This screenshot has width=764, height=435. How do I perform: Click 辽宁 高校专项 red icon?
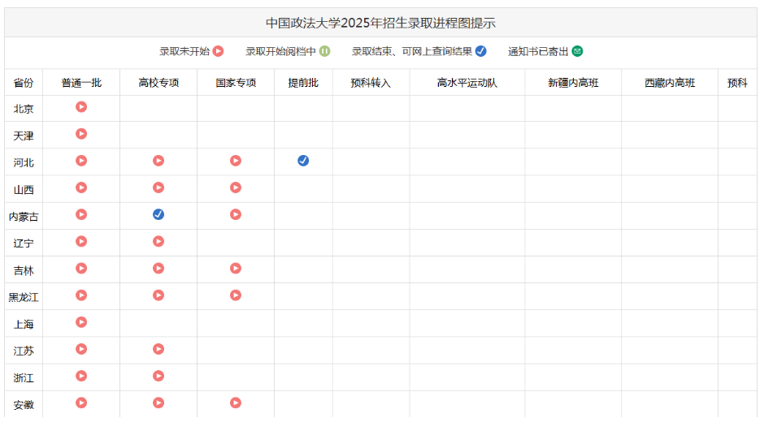click(x=158, y=241)
